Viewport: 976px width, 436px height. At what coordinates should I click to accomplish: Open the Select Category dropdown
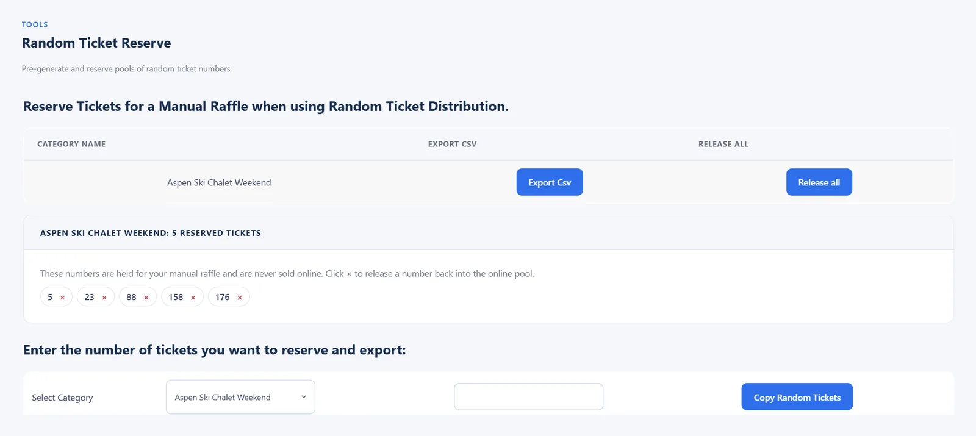coord(240,397)
